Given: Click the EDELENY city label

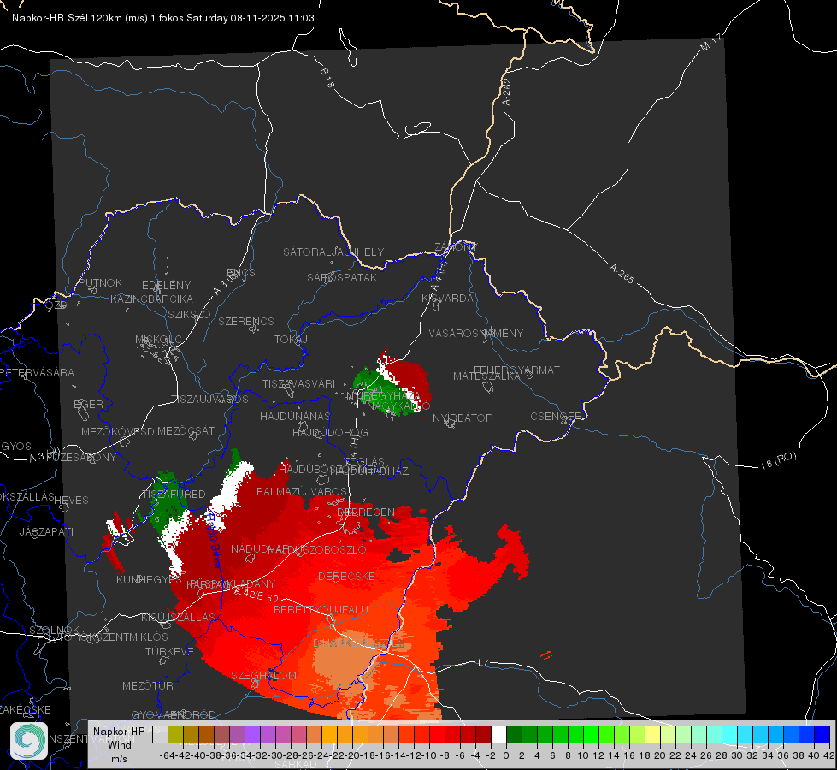Looking at the screenshot, I should (166, 286).
